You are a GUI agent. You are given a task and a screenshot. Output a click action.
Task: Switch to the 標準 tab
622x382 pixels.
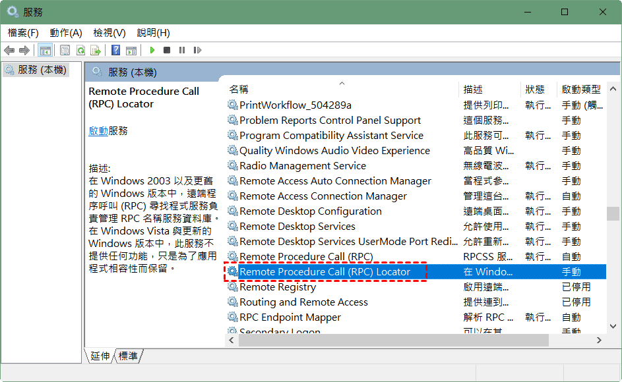128,356
